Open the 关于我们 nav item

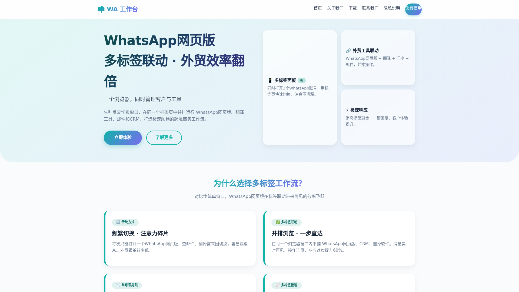point(335,8)
